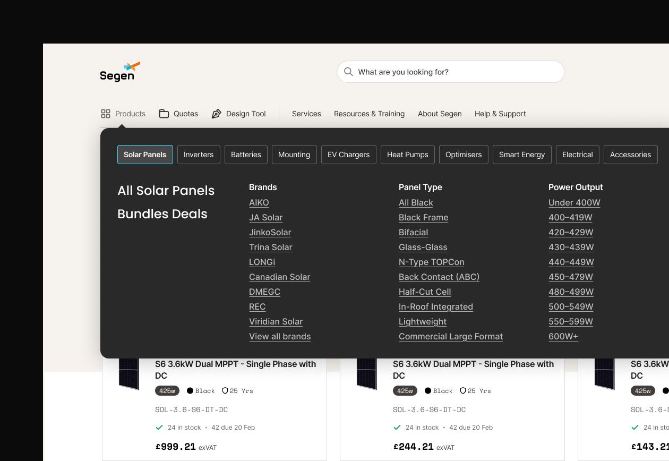Choose the AIKO brand link

pyautogui.click(x=259, y=202)
